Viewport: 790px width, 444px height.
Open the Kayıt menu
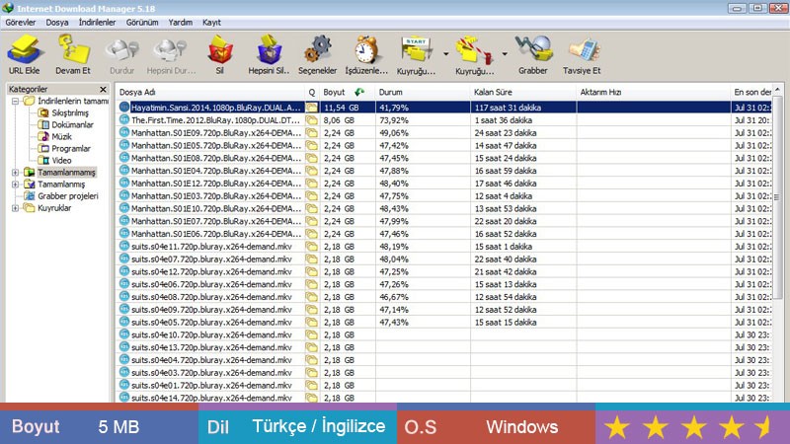(x=211, y=23)
